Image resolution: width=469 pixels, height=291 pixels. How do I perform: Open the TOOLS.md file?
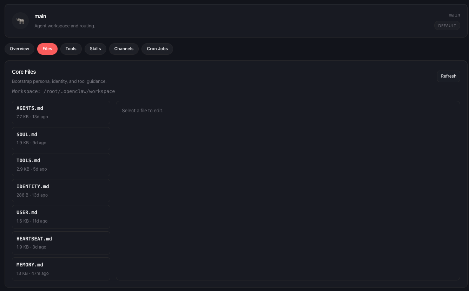(x=61, y=164)
